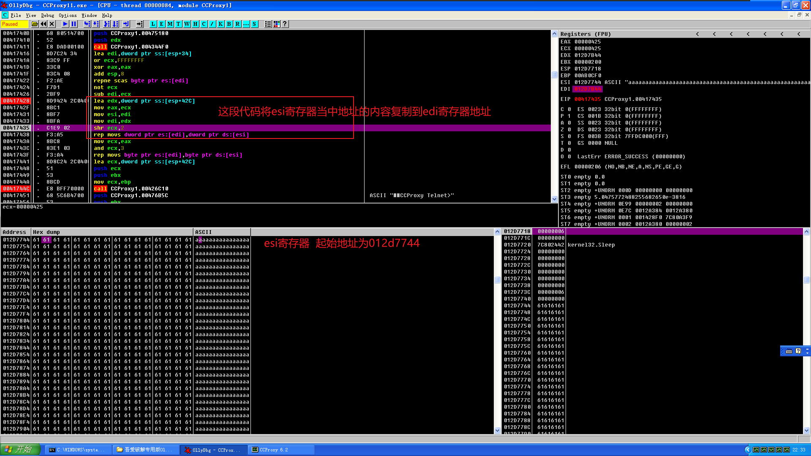The height and width of the screenshot is (456, 811).
Task: Select the breakpoint address 0041744C
Action: [16, 189]
